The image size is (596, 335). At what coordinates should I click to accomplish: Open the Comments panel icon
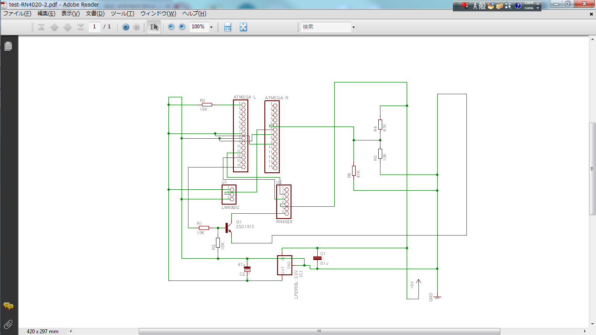click(8, 306)
